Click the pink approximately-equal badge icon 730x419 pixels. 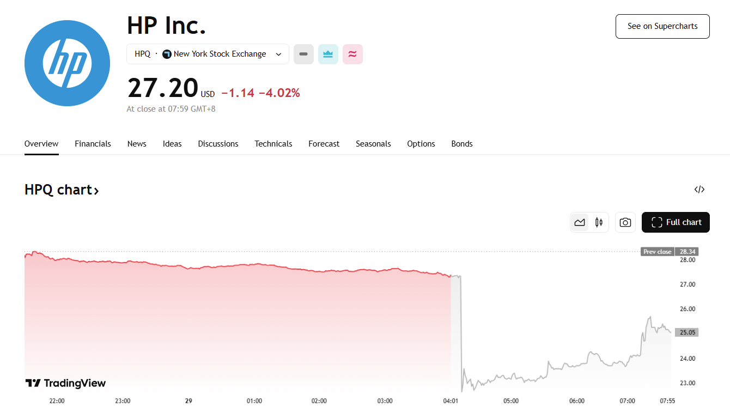(352, 54)
